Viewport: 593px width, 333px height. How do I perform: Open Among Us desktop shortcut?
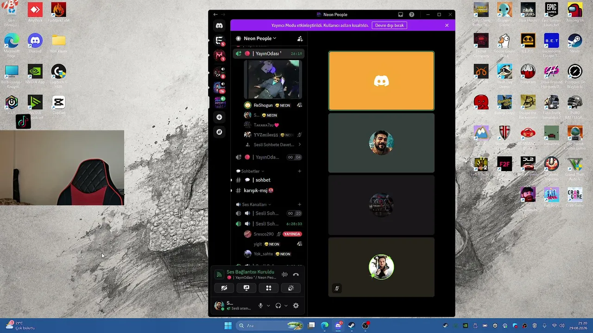click(575, 12)
